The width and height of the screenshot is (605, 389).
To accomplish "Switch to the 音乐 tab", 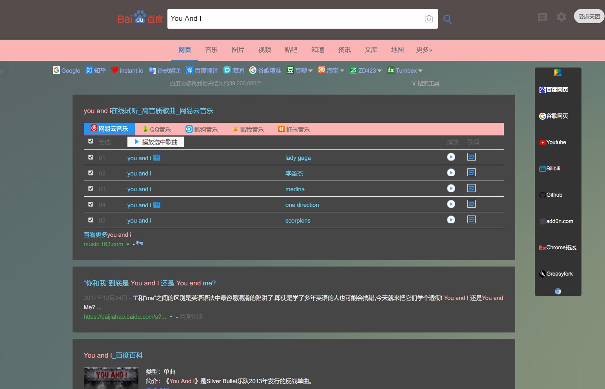I will [x=211, y=50].
